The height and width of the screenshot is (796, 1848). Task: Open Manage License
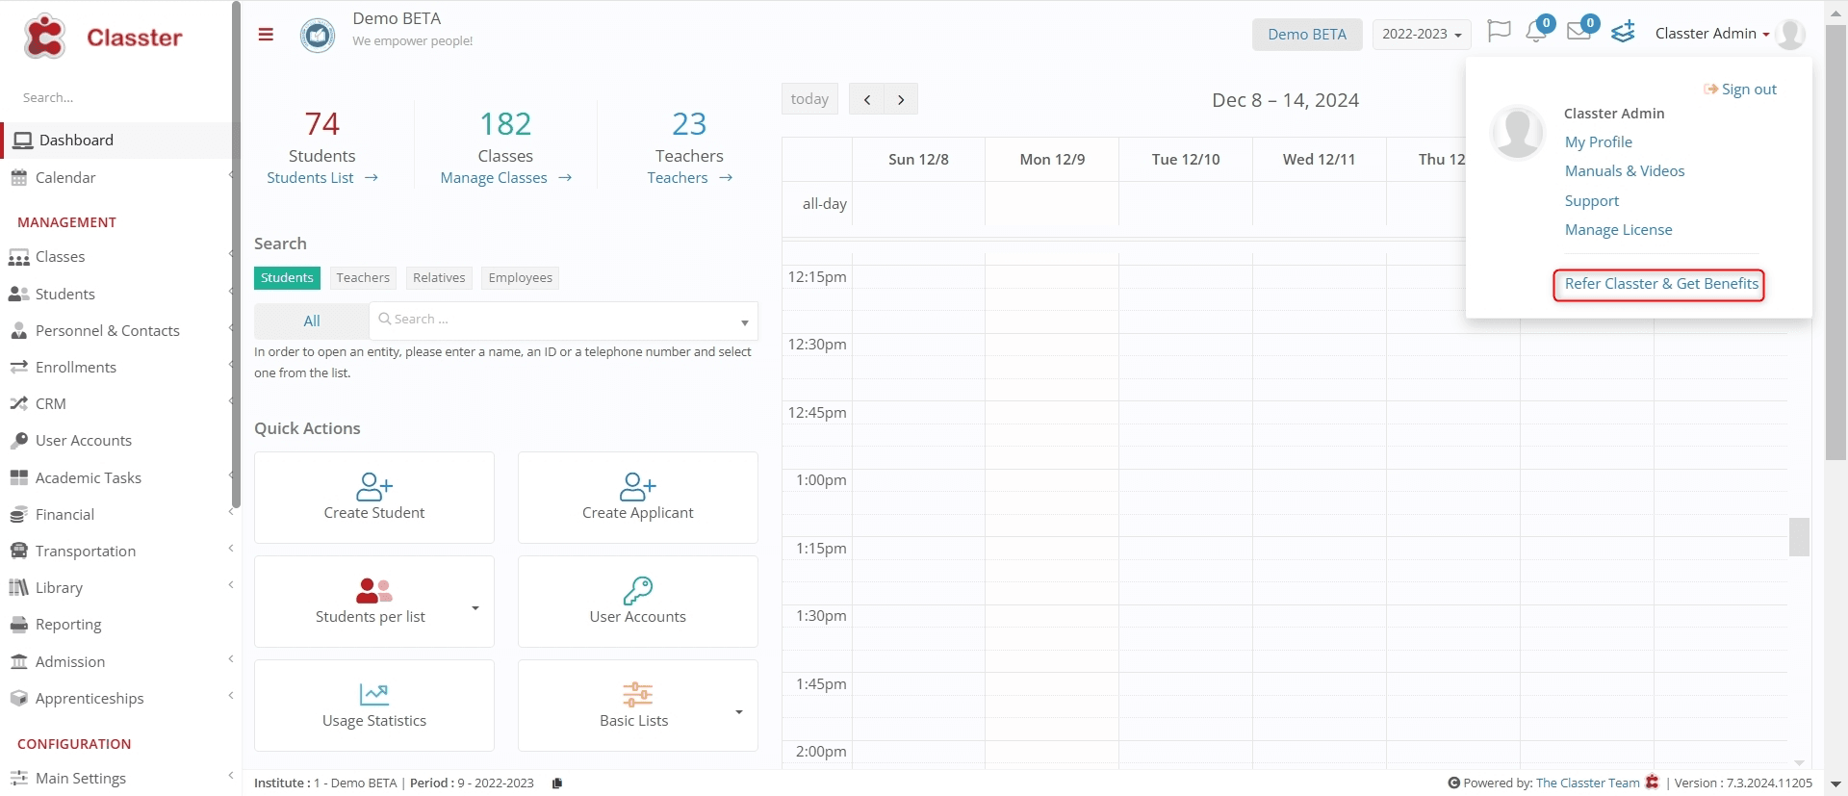pyautogui.click(x=1619, y=230)
